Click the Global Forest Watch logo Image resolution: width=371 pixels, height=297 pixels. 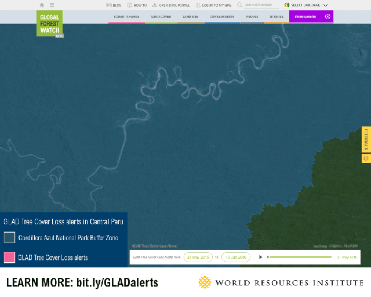pyautogui.click(x=50, y=23)
